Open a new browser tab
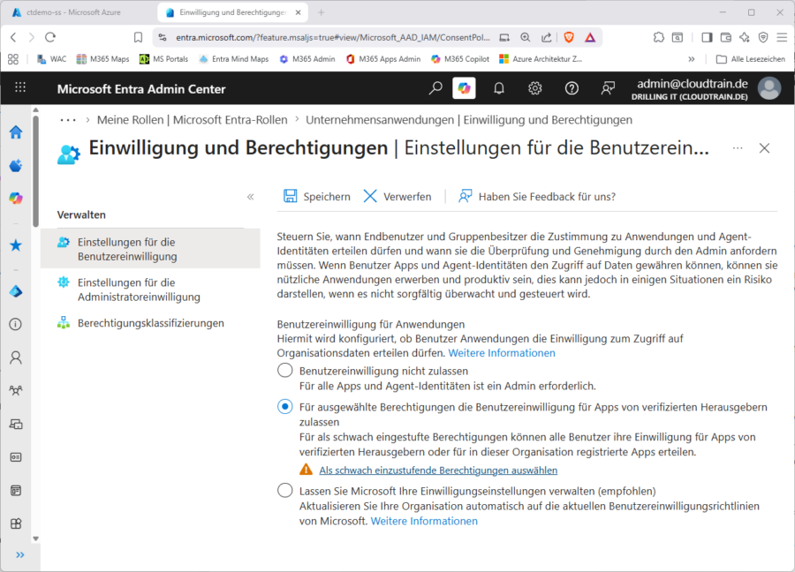Screen dimensions: 795x572 [321, 12]
